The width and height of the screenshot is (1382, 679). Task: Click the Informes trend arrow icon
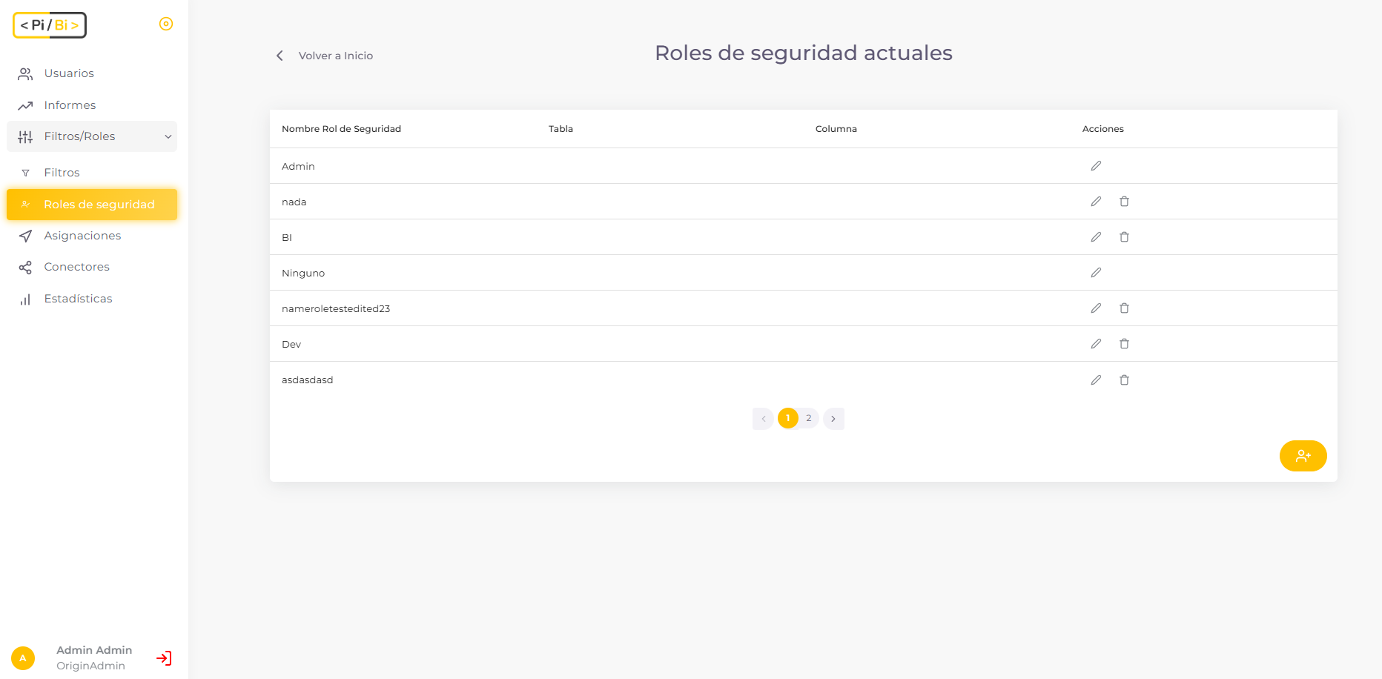tap(25, 105)
